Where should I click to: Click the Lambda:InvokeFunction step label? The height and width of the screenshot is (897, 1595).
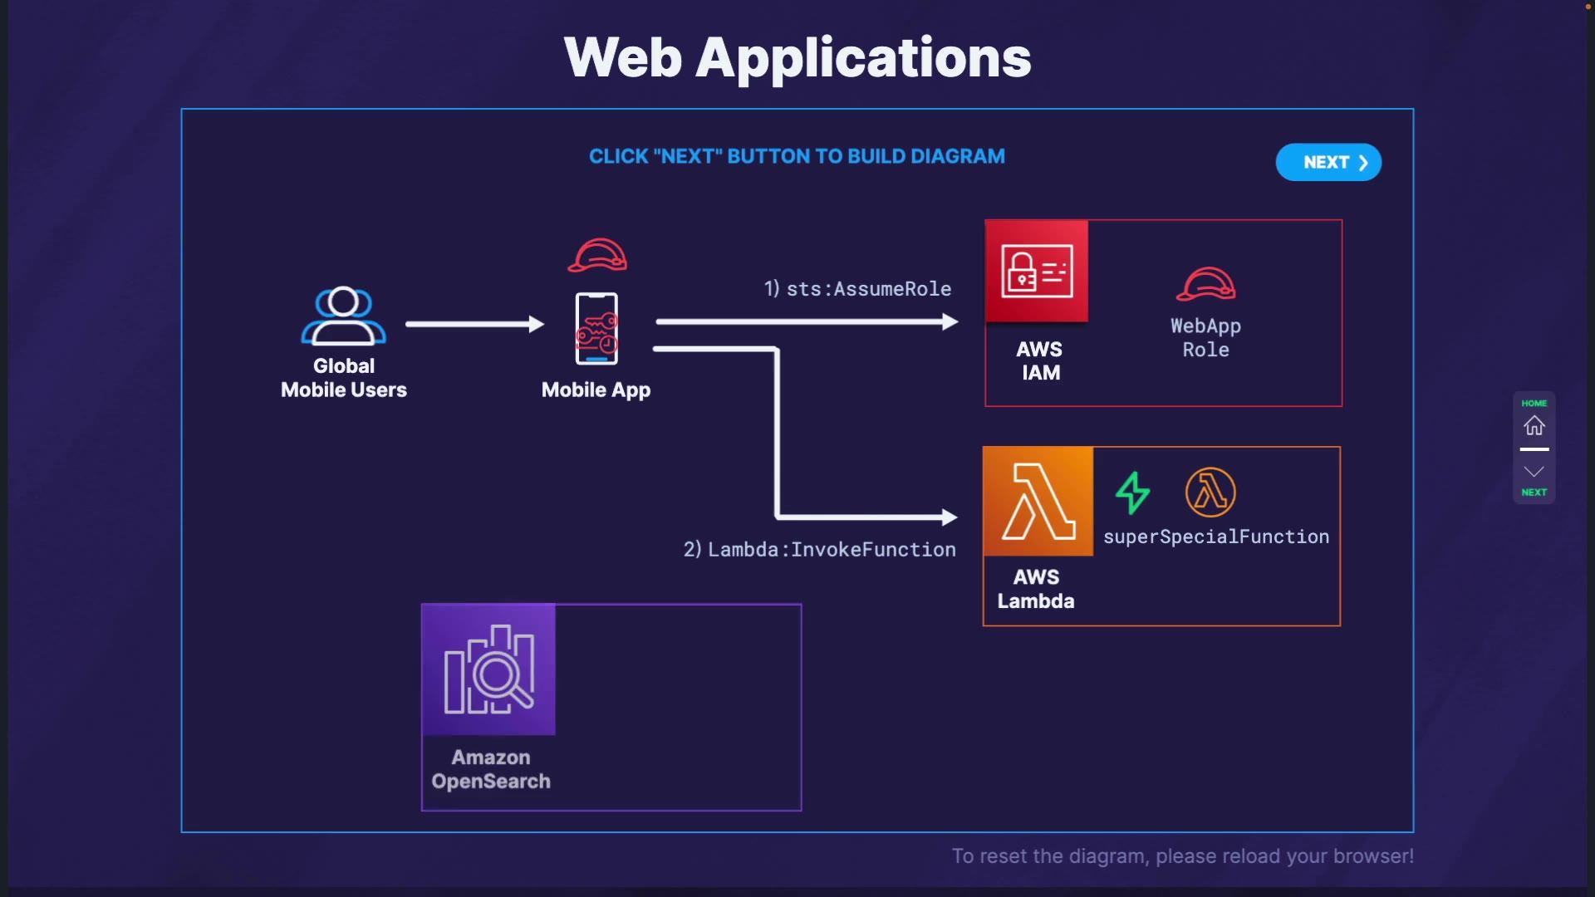pyautogui.click(x=819, y=550)
